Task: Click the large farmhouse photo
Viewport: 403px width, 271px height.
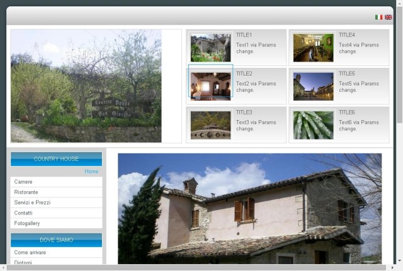Action: 249,209
